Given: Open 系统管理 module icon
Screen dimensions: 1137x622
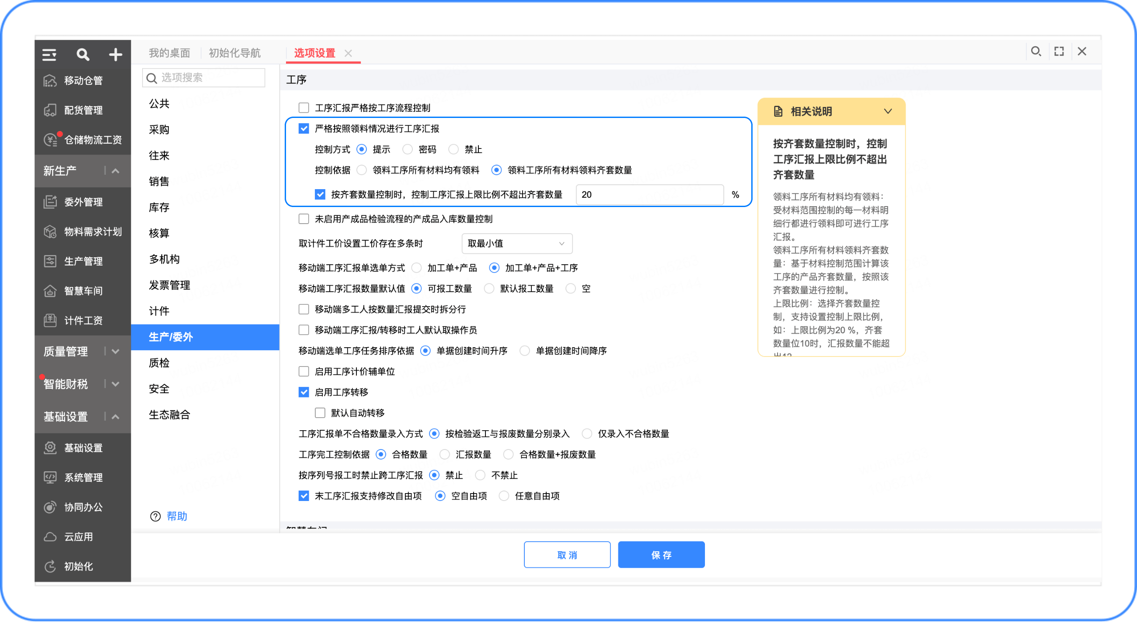Looking at the screenshot, I should pos(50,477).
